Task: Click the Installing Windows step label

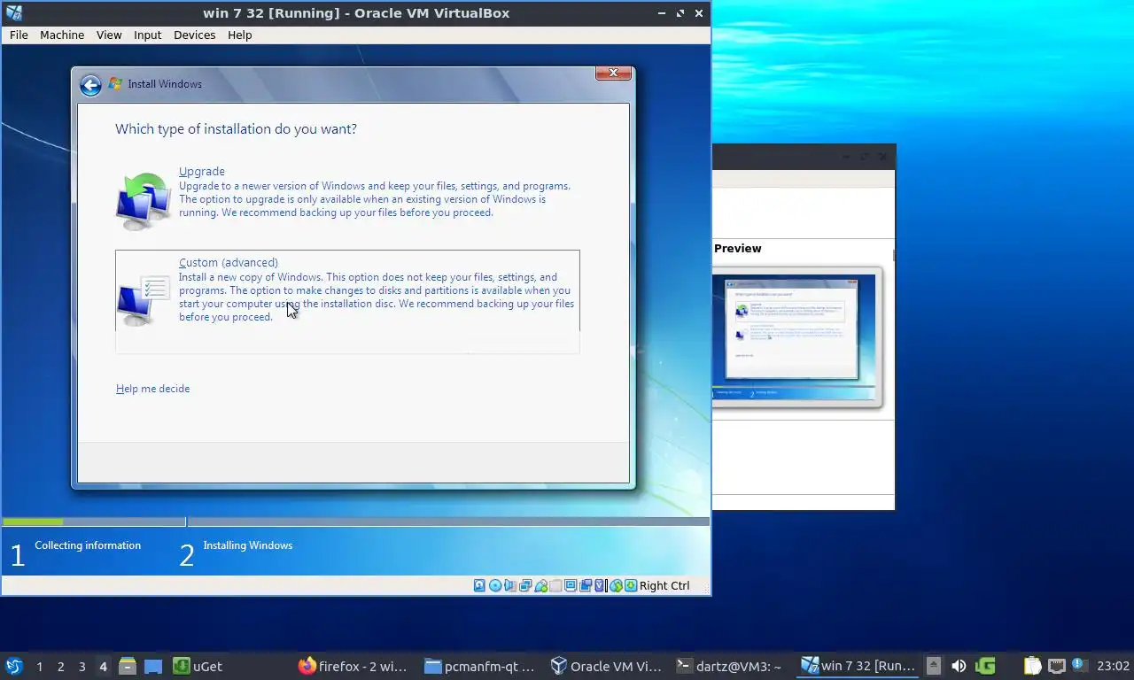Action: pos(247,545)
